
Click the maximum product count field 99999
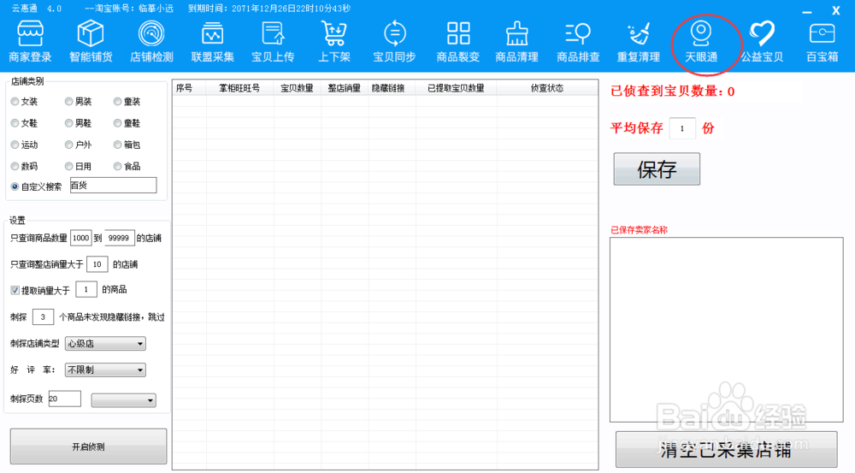(x=120, y=238)
